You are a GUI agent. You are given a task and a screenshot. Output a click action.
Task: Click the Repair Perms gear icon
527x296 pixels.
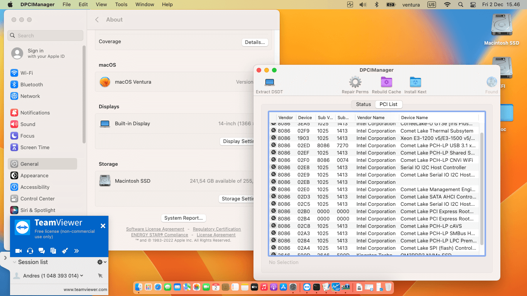355,82
